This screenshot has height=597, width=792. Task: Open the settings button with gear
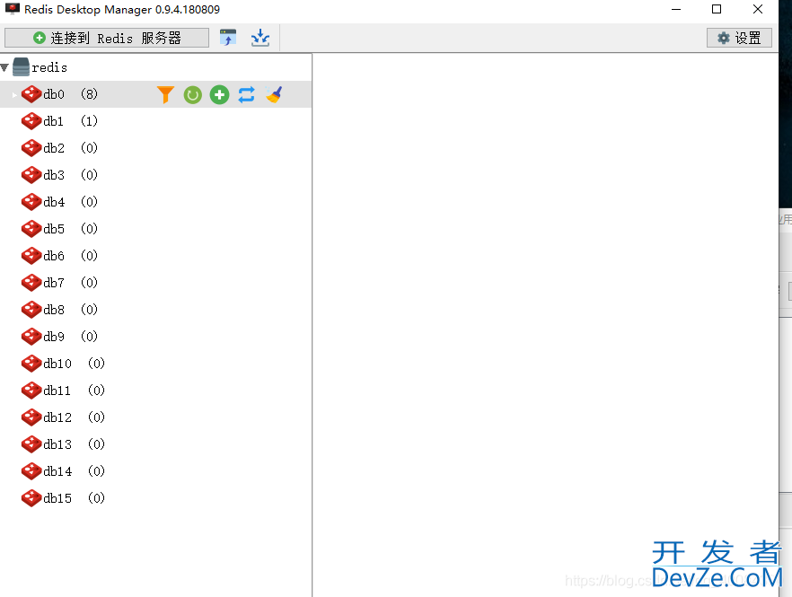pos(739,38)
